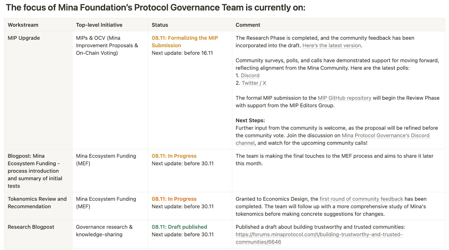Image resolution: width=449 pixels, height=250 pixels.
Task: Click "08.11: Draft published" status
Action: [179, 227]
